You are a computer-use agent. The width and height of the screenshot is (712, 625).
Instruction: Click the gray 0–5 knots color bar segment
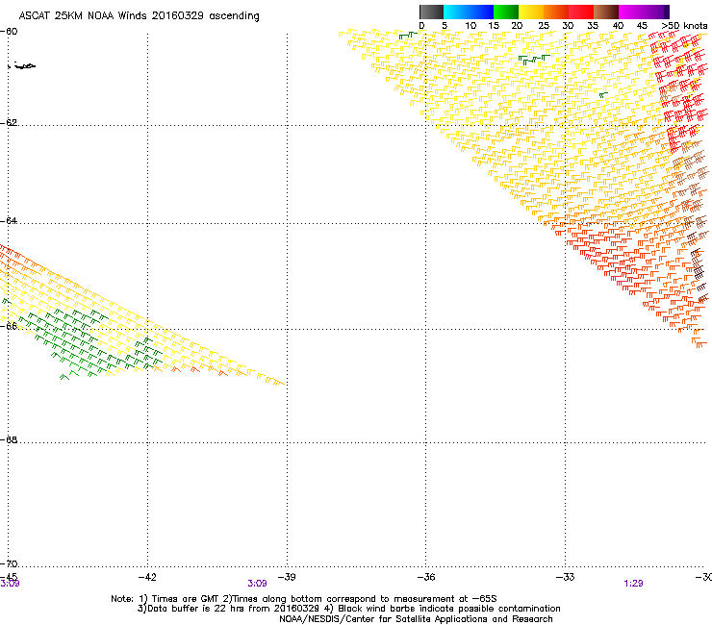pos(431,12)
